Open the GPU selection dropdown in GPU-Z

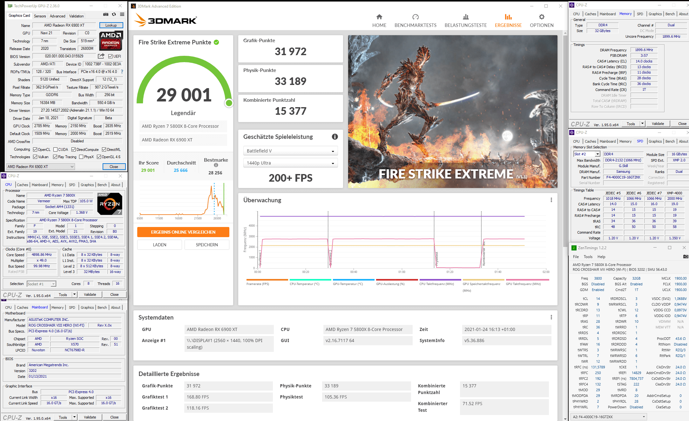point(41,166)
